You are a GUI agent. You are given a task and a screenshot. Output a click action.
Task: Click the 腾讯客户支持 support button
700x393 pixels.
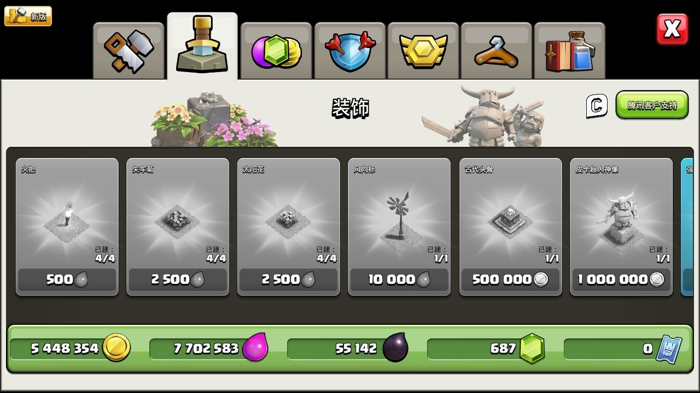652,105
